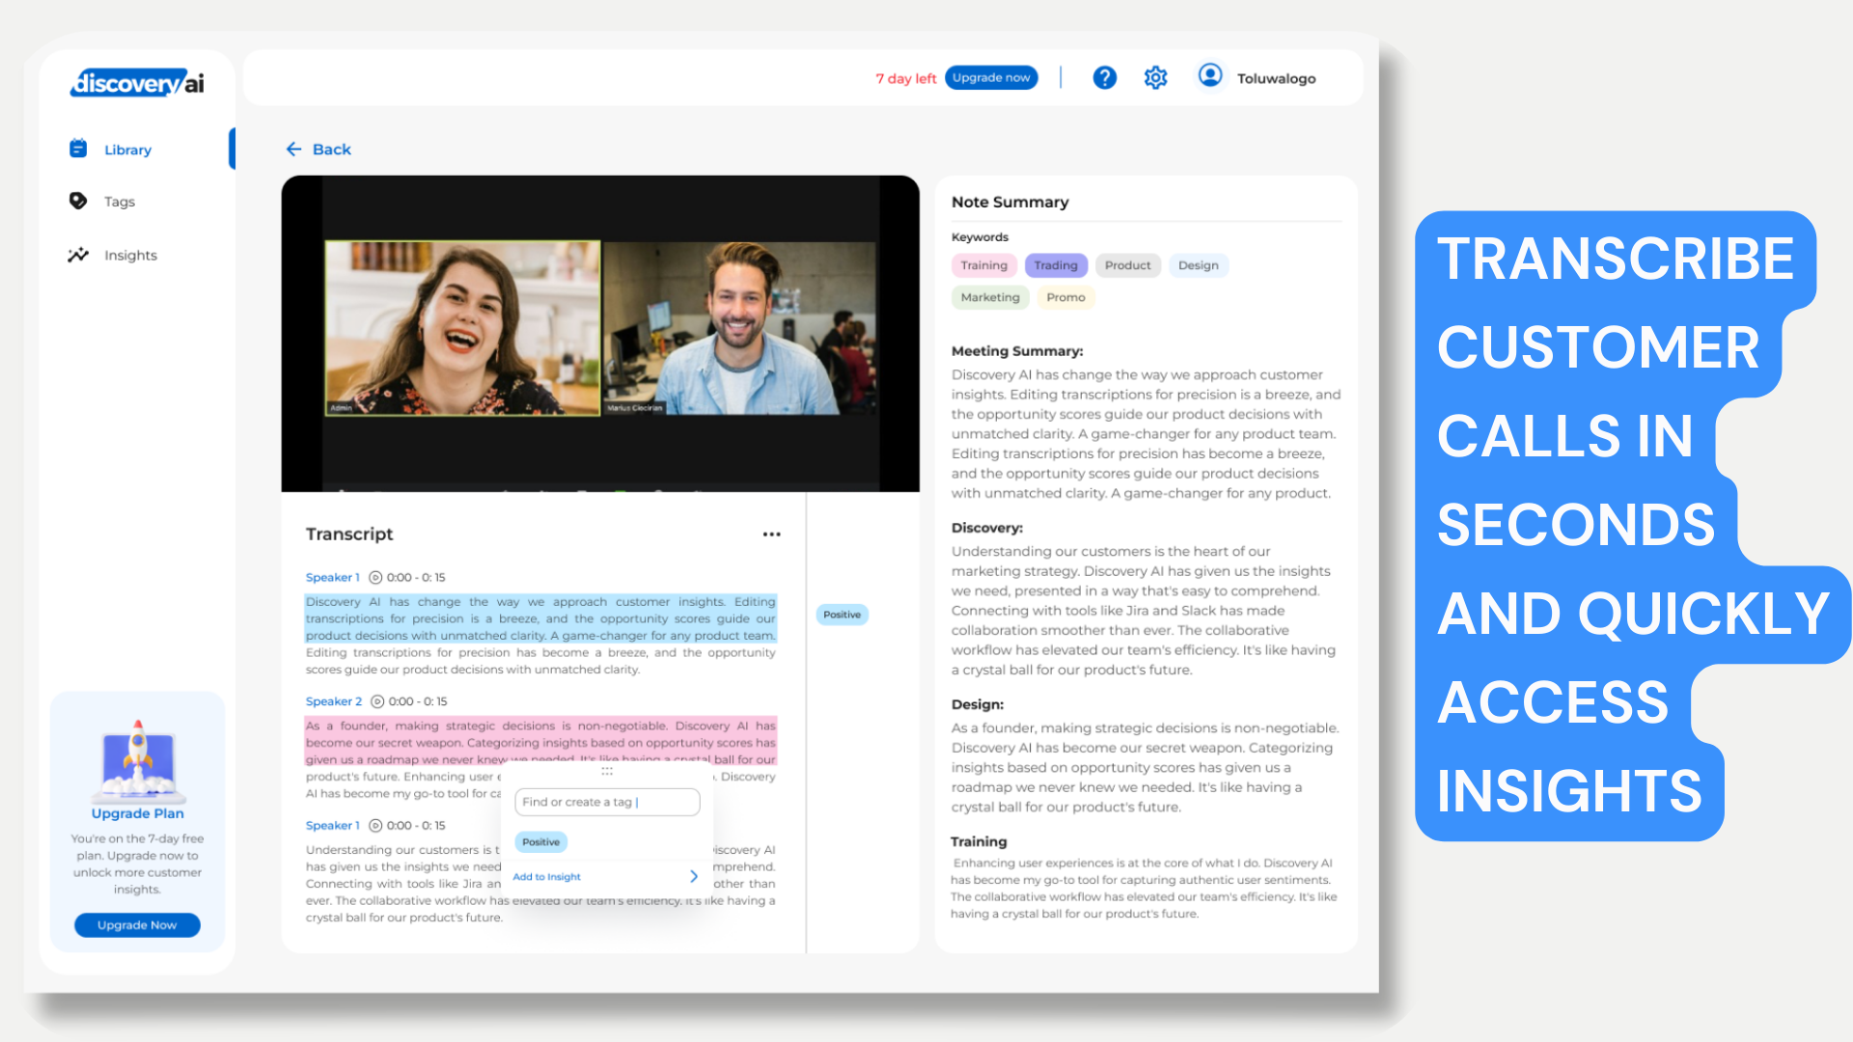Play Speaker 2 segment audio
The width and height of the screenshot is (1853, 1042).
coord(377,701)
